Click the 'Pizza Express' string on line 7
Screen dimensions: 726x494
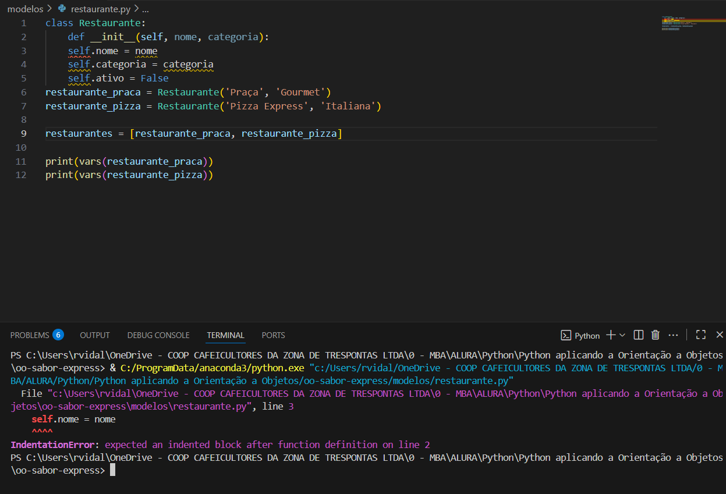click(267, 106)
